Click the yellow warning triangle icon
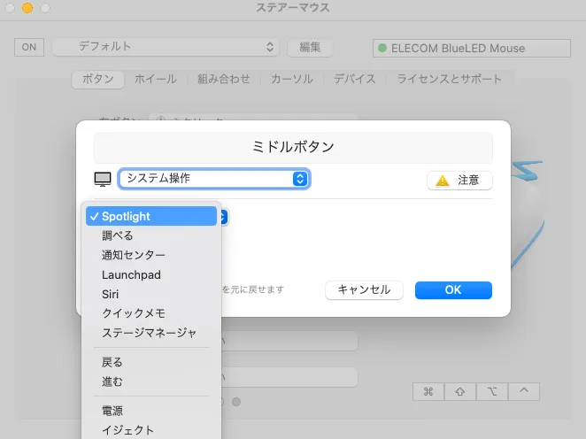This screenshot has width=586, height=439. pos(443,181)
